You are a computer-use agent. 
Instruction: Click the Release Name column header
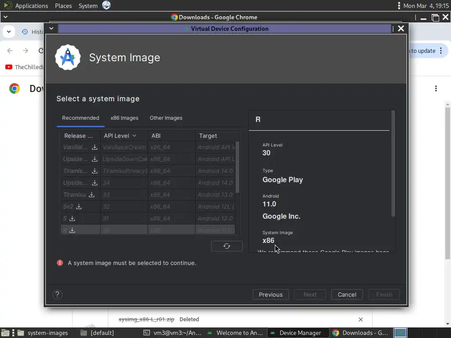click(80, 136)
